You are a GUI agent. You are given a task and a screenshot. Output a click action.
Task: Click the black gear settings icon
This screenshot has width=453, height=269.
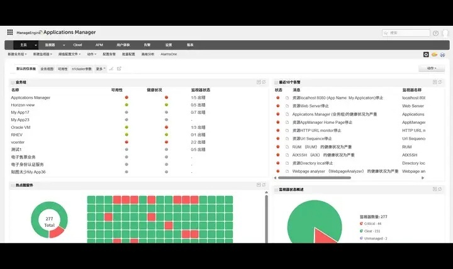coord(426,54)
